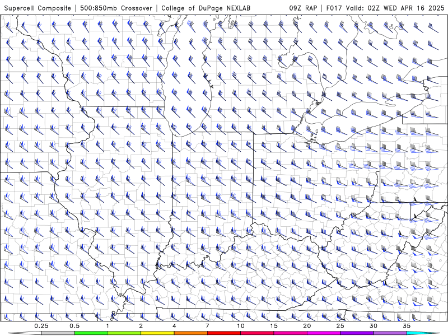
Task: Click the legend value '10'
Action: click(241, 326)
